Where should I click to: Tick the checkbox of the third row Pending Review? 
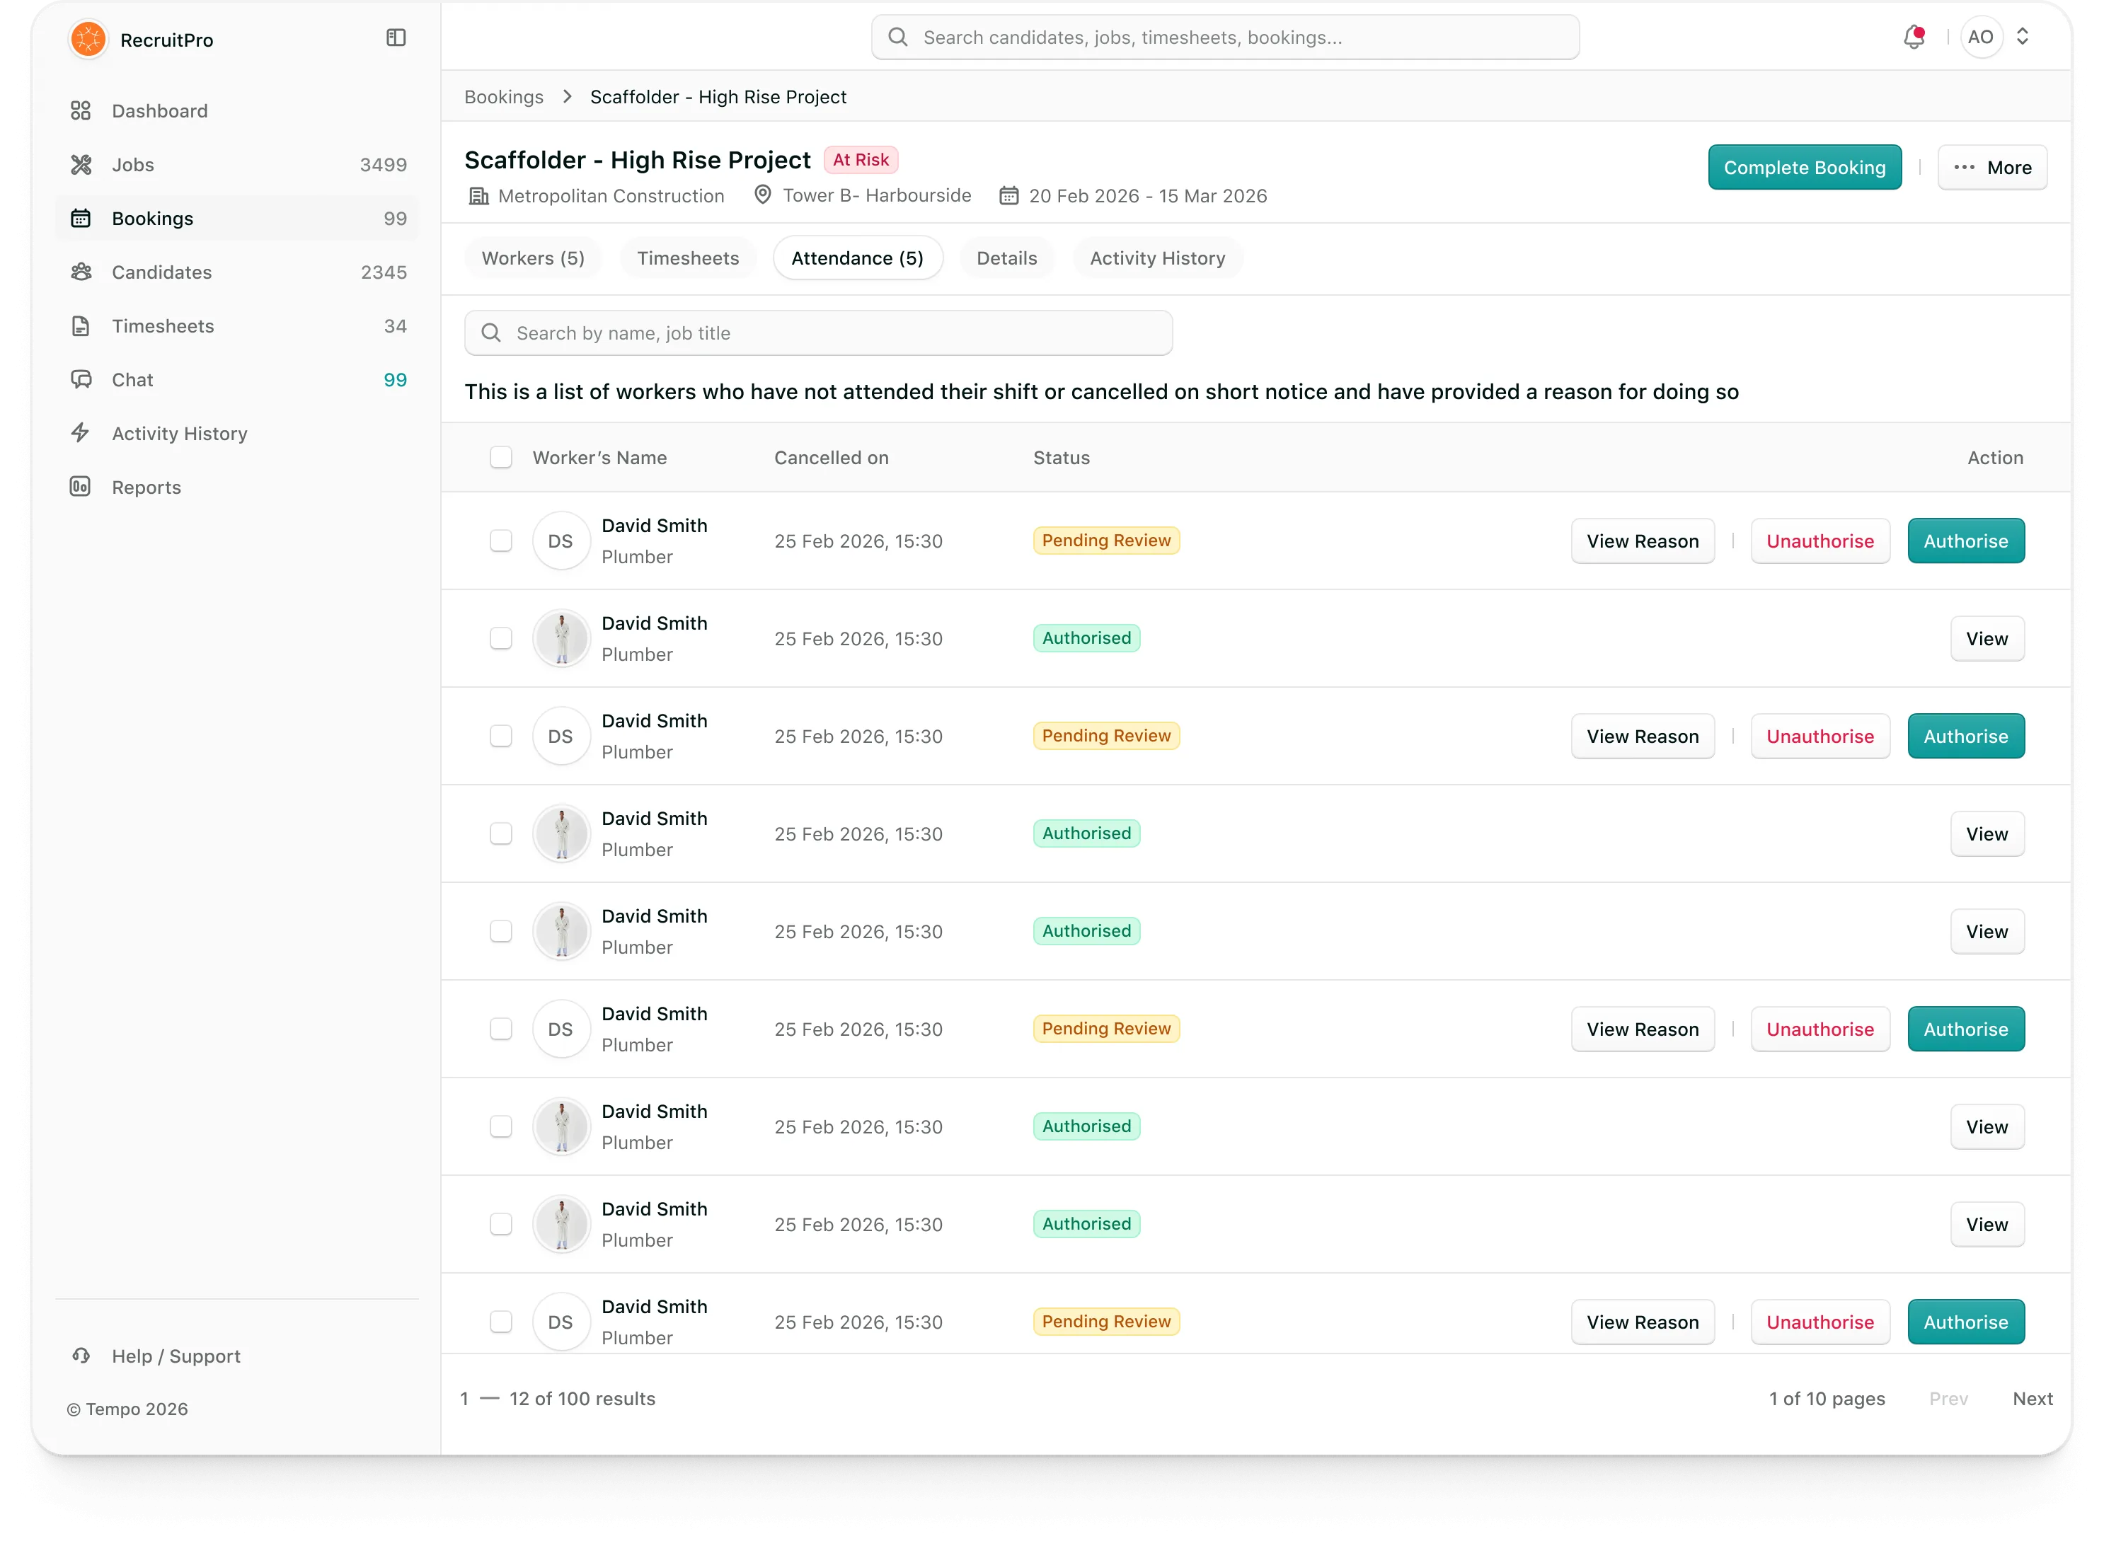[x=501, y=736]
